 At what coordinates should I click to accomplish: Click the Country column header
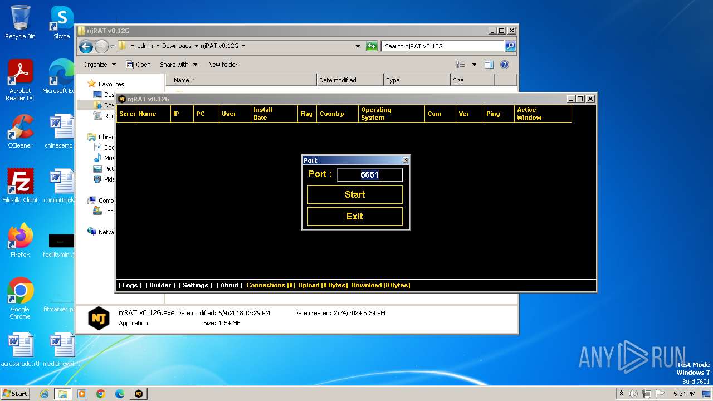pyautogui.click(x=337, y=114)
